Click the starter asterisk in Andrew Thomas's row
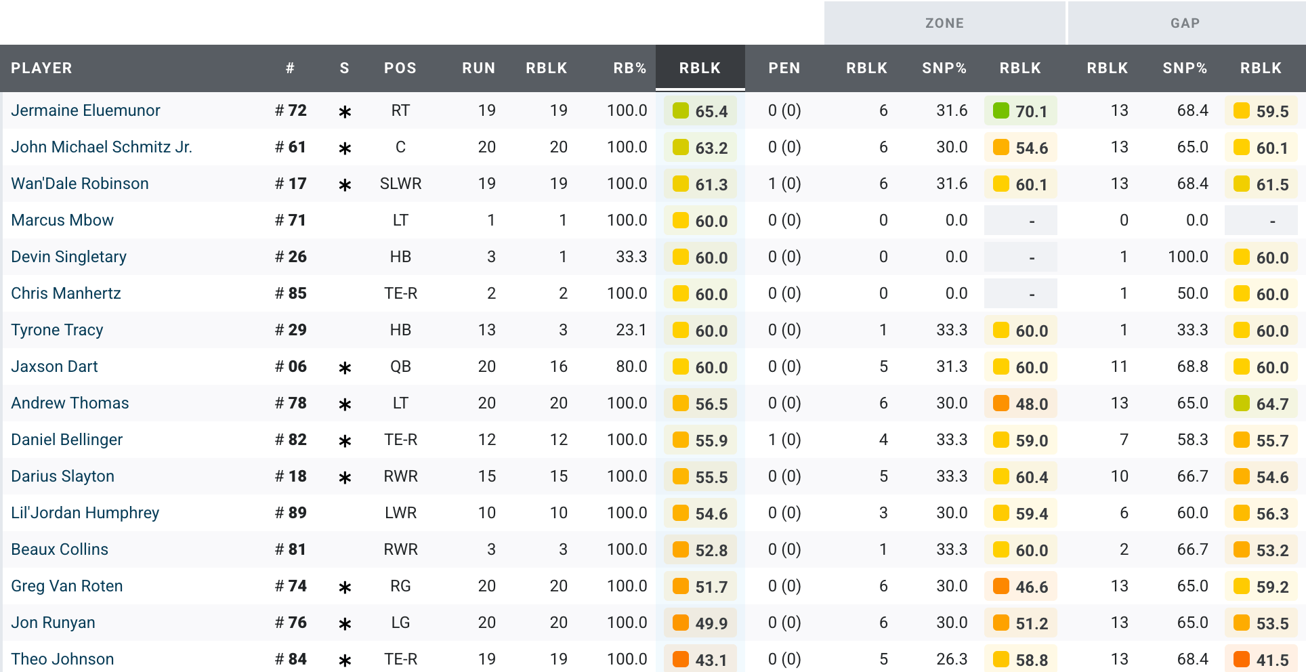Viewport: 1306px width, 672px height. coord(345,404)
